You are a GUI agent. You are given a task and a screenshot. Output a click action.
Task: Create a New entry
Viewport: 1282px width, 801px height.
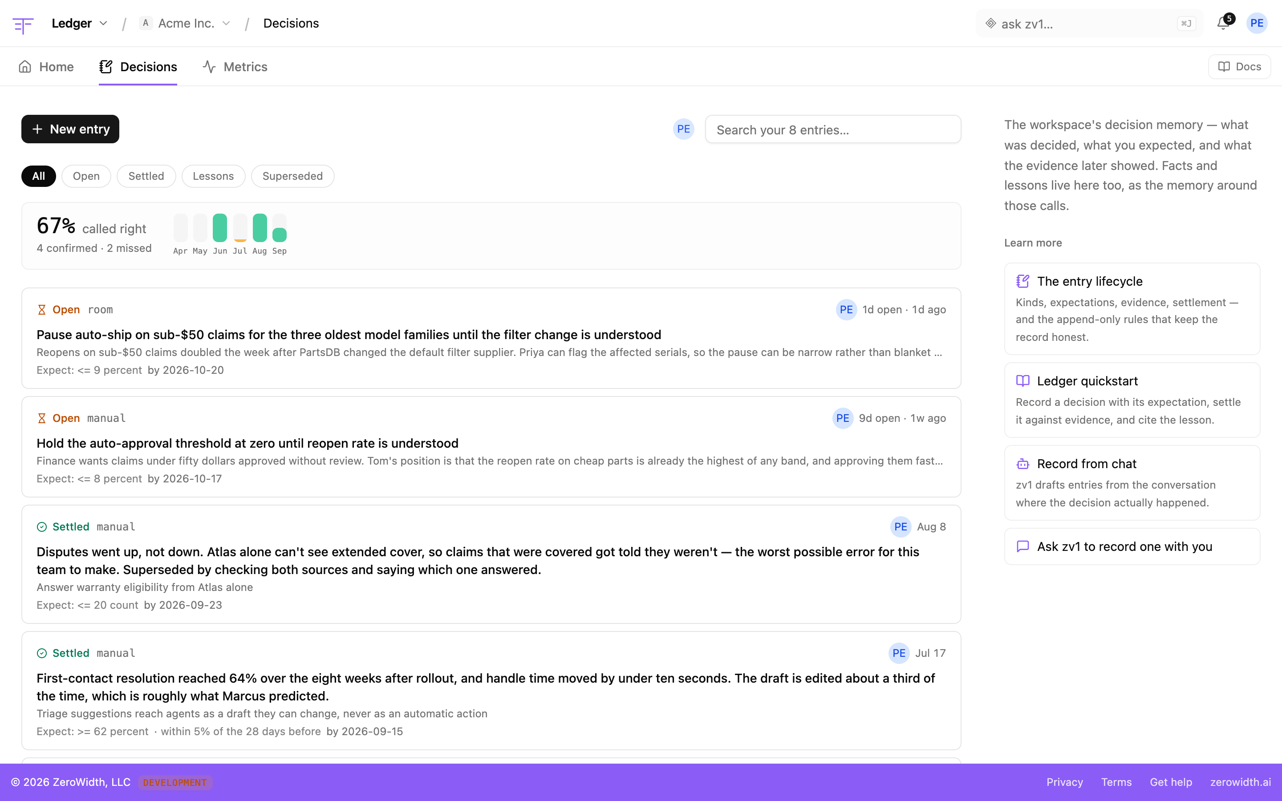pos(70,129)
